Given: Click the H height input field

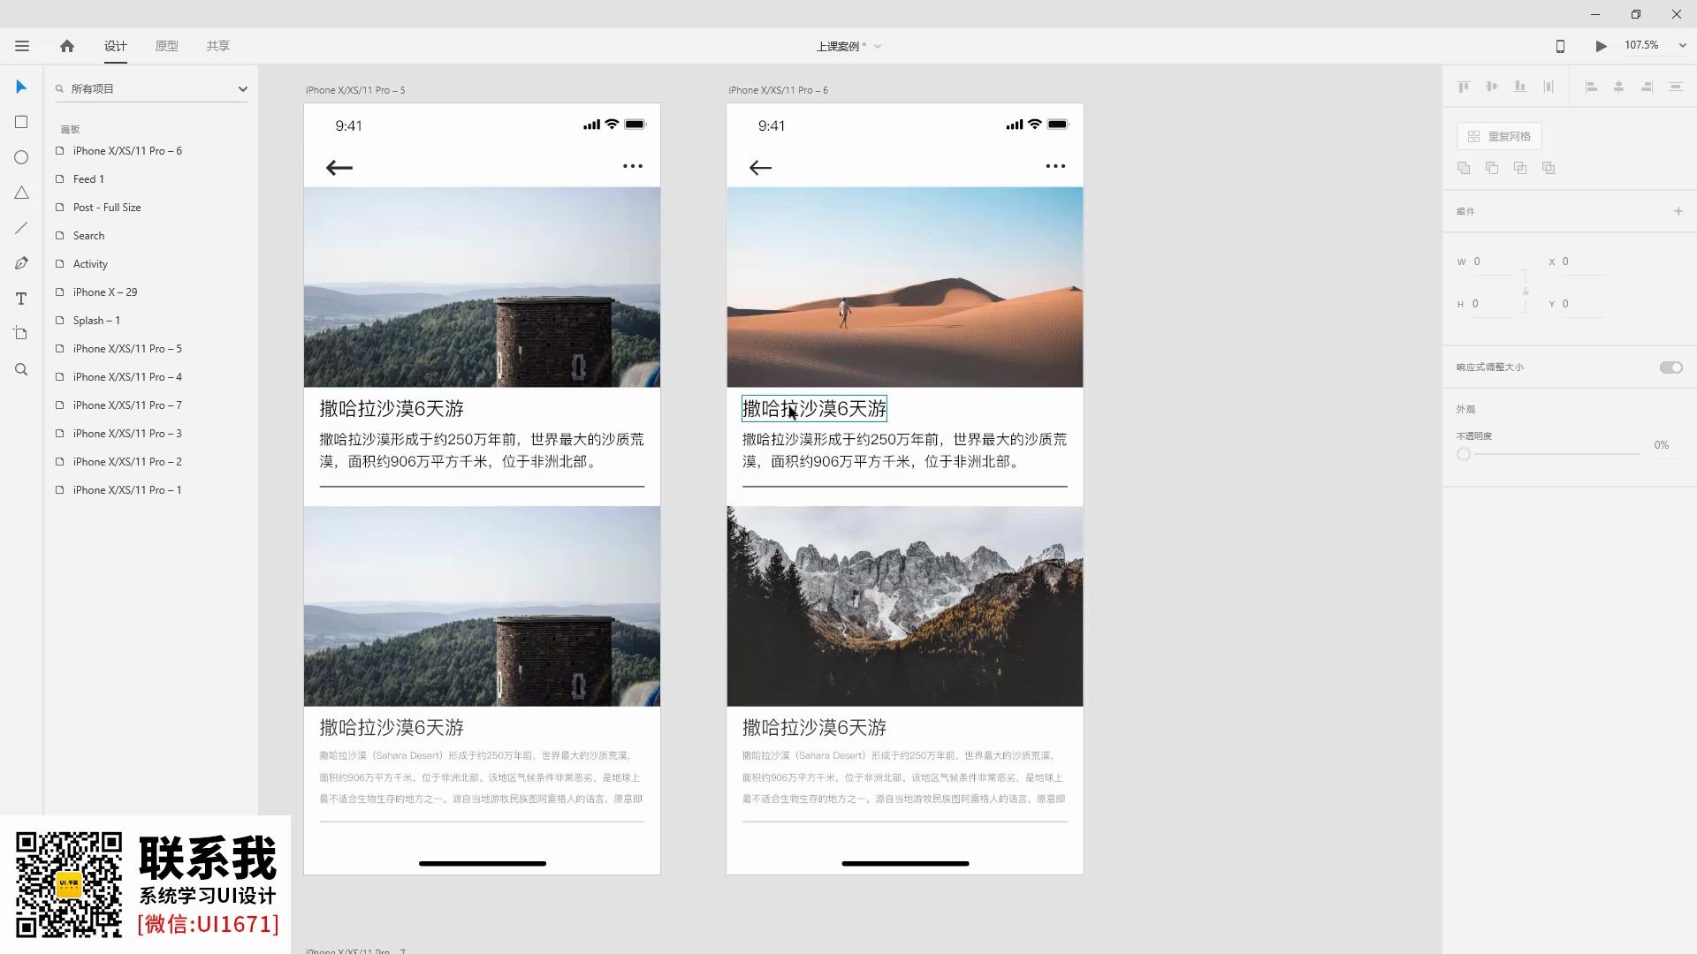Looking at the screenshot, I should coord(1494,304).
